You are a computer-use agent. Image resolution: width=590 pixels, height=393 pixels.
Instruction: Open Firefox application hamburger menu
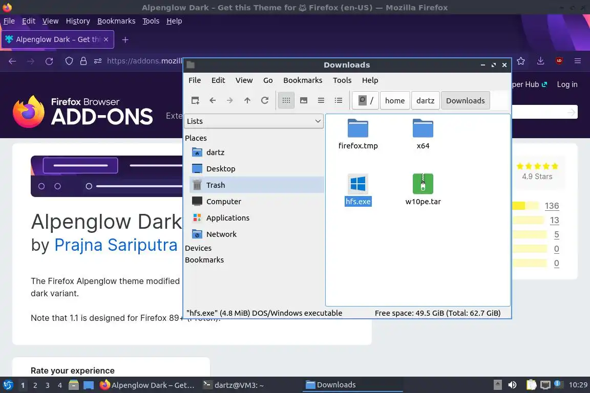click(578, 61)
